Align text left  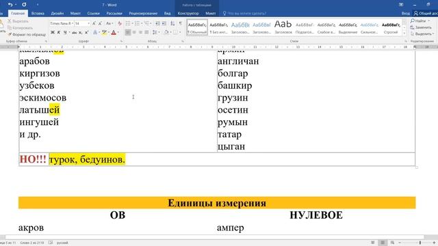coord(128,33)
